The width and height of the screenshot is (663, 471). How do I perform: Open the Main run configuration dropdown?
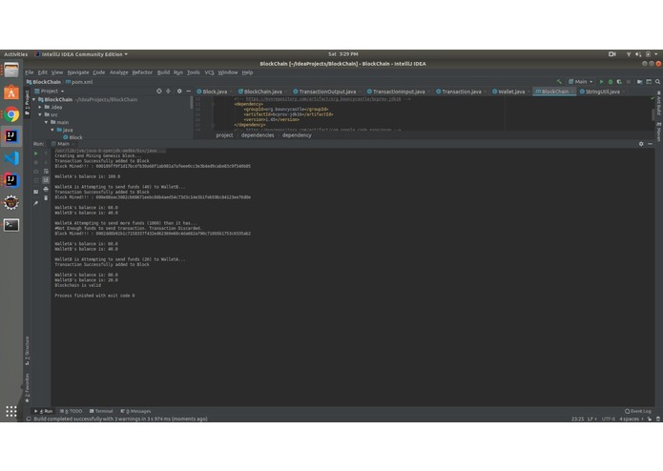(x=581, y=82)
